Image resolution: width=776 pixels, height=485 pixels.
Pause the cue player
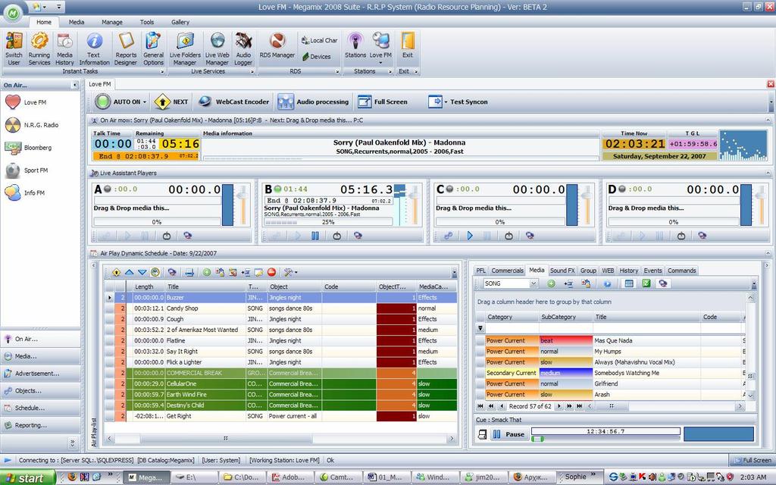point(508,434)
